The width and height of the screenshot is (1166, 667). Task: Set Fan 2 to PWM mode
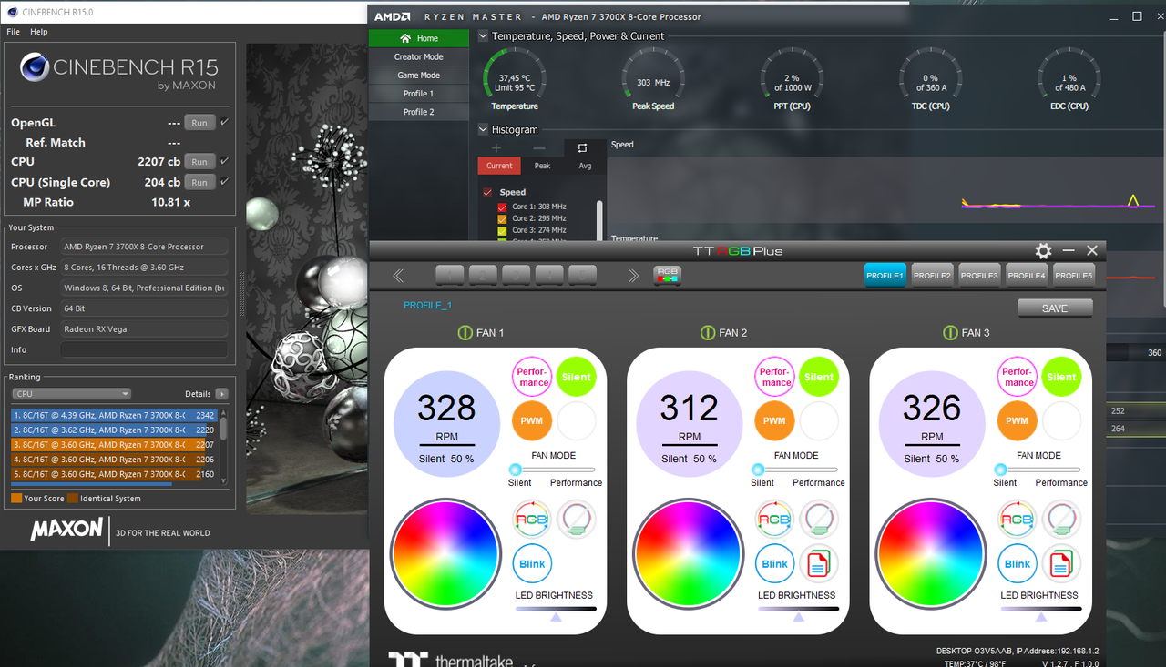click(775, 420)
